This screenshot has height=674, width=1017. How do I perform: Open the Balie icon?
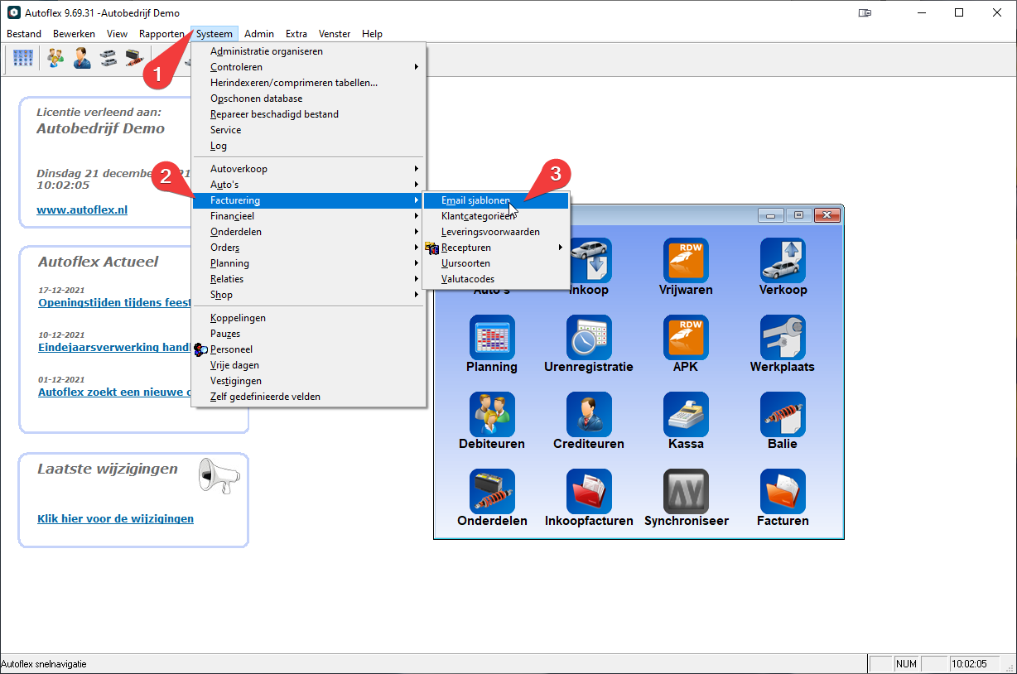(783, 414)
